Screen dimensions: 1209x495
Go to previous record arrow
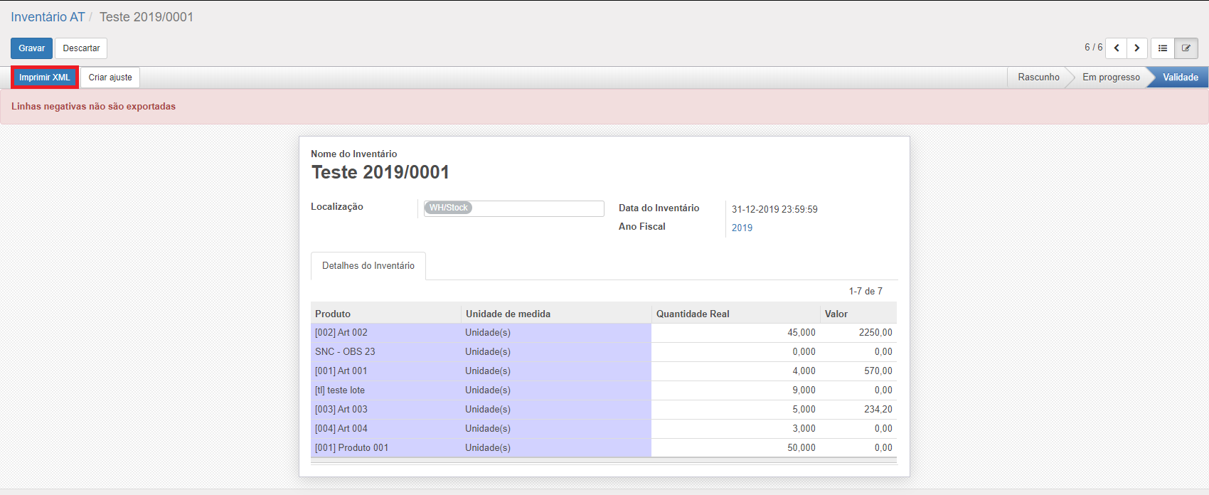[1117, 48]
